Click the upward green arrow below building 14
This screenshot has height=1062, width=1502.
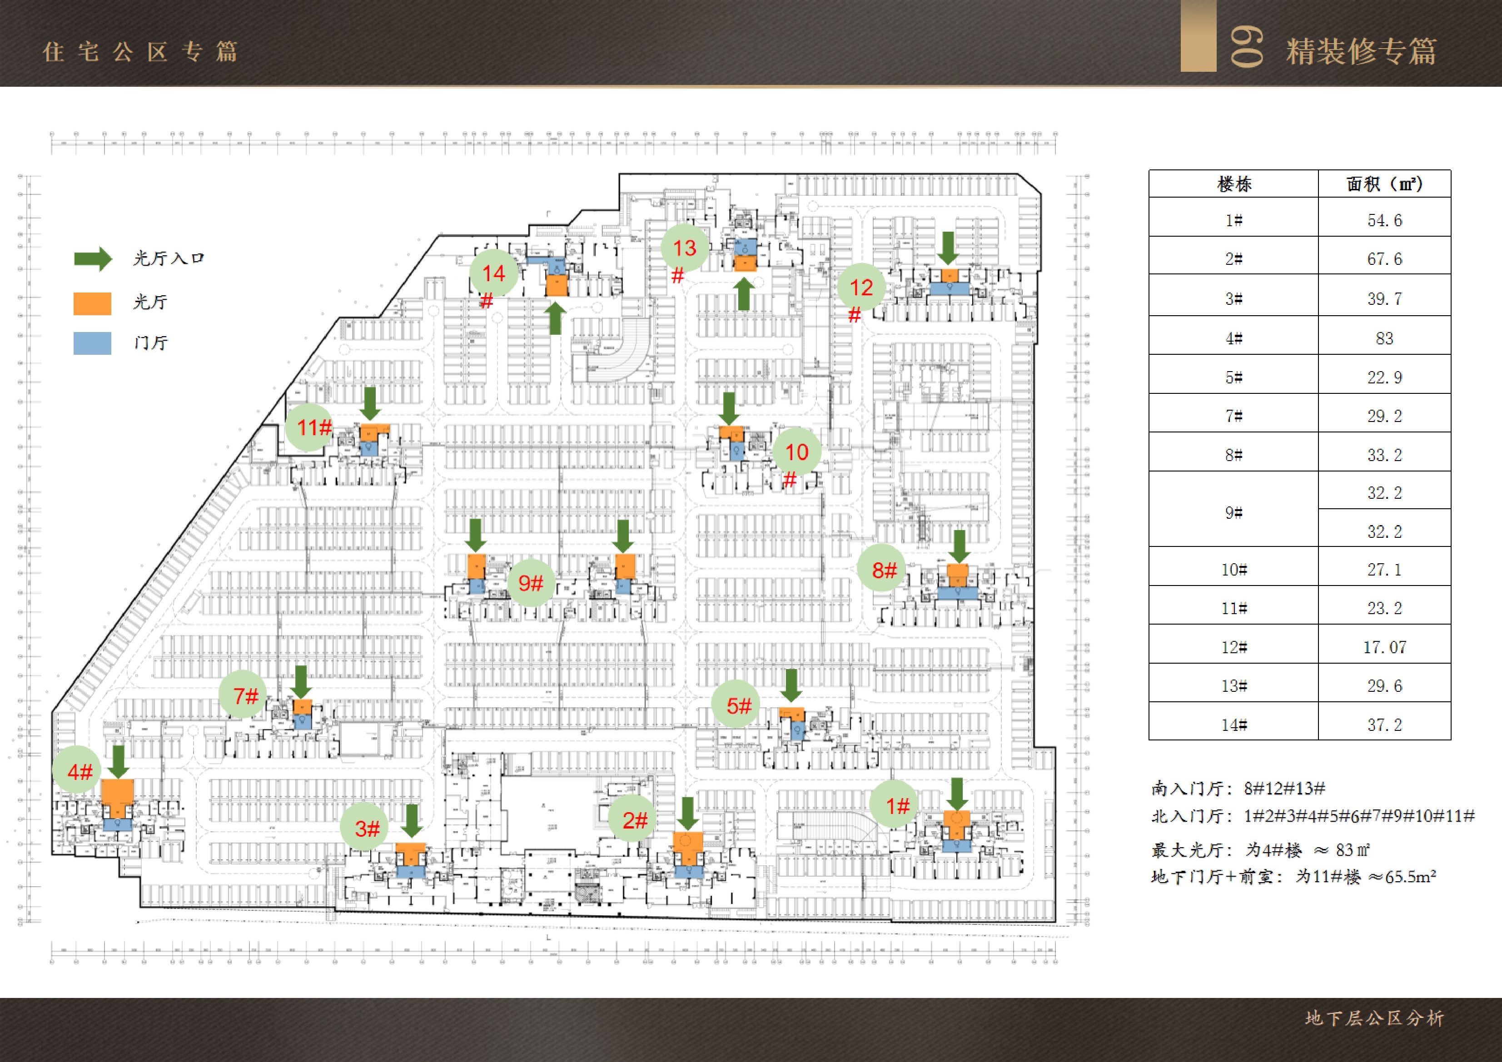(555, 318)
